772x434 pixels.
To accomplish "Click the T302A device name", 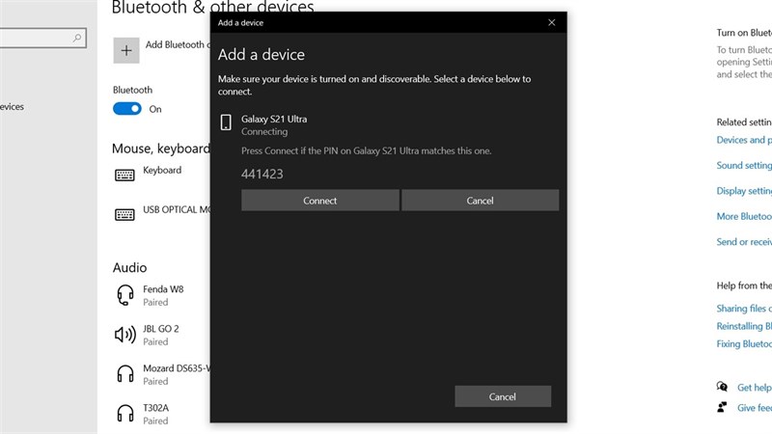I will click(x=155, y=408).
